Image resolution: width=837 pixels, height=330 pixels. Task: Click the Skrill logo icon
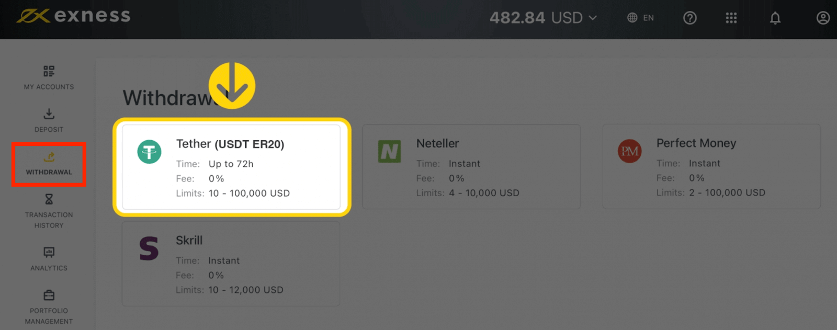click(149, 248)
